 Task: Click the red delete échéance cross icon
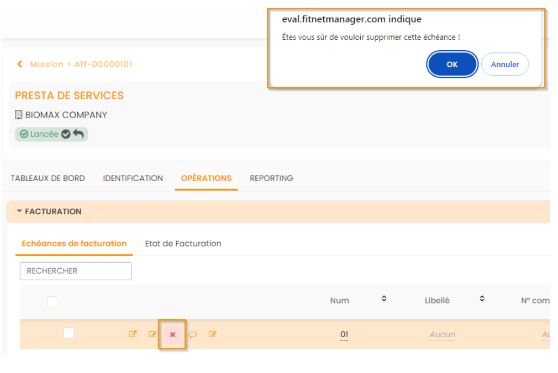click(x=172, y=334)
